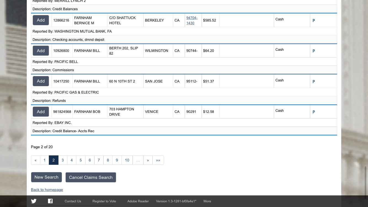This screenshot has height=207, width=368.
Task: Click Version 1.3-1281-bf0fa4e1* text
Action: [176, 201]
